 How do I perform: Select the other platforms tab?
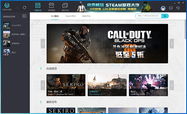click(86, 16)
